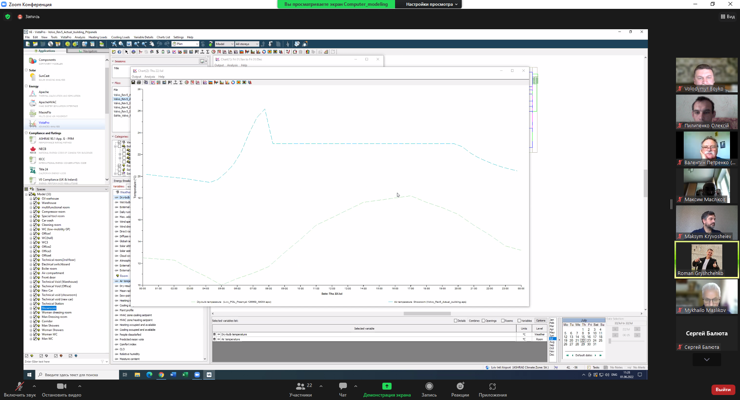
Task: Click the sigma summation icon in Chart(2) toolbar
Action: pos(181,82)
